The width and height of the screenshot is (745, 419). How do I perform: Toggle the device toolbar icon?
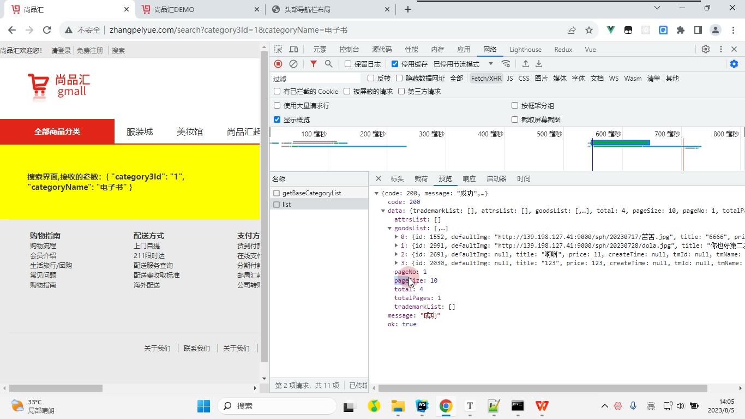coord(293,49)
